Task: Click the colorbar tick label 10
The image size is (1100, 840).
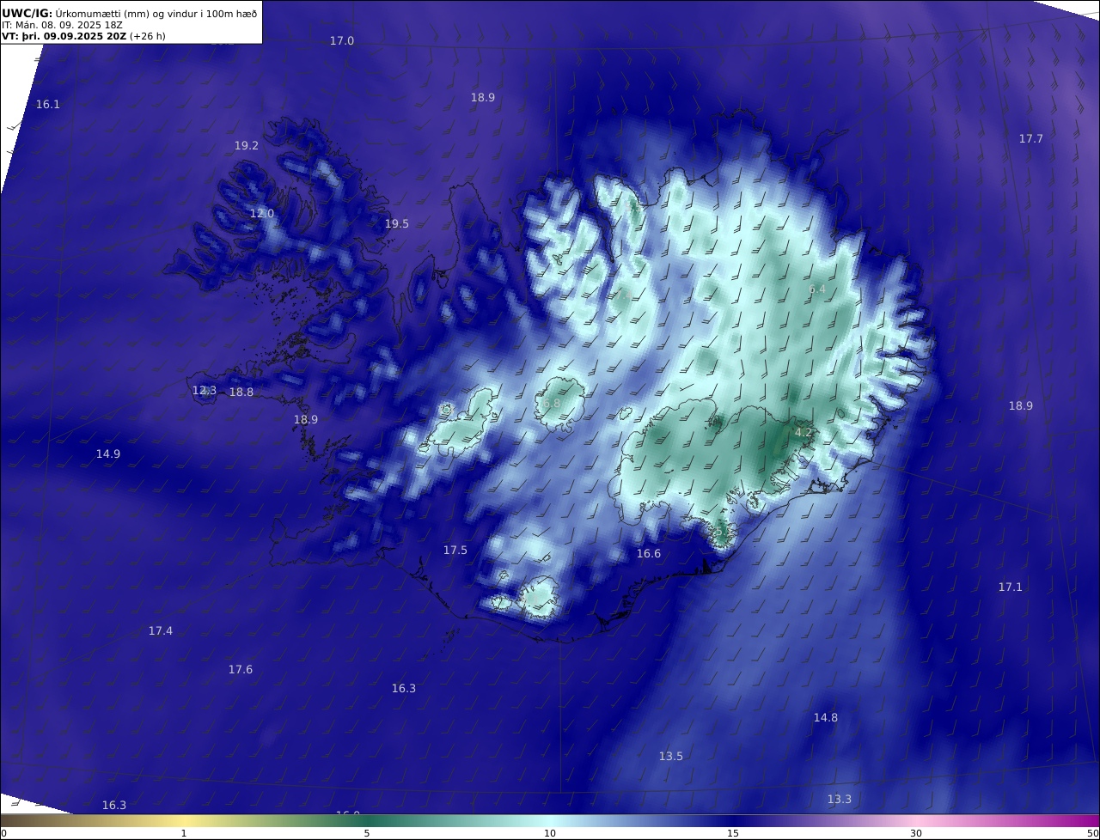Action: point(550,834)
